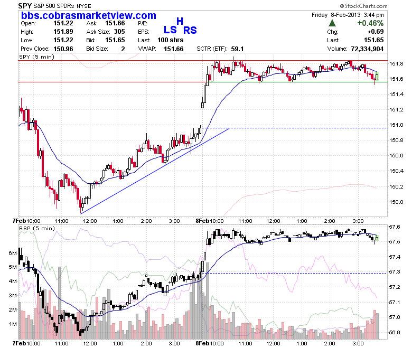This screenshot has width=412, height=348.
Task: Click the 57.2 RSP axis label
Action: [395, 287]
